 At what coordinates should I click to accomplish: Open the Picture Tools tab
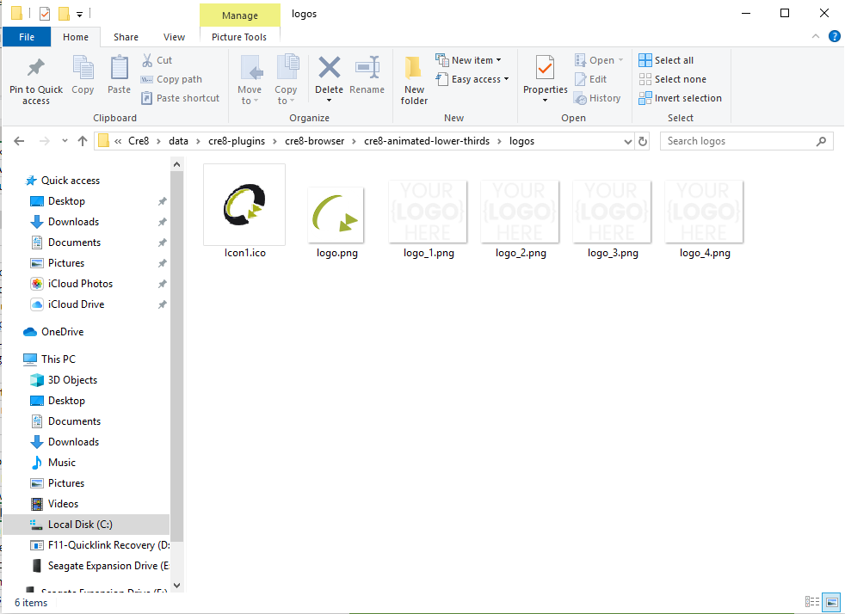point(239,37)
